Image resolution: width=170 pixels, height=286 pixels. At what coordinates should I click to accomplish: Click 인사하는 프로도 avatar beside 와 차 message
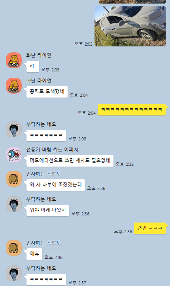[x=14, y=179]
